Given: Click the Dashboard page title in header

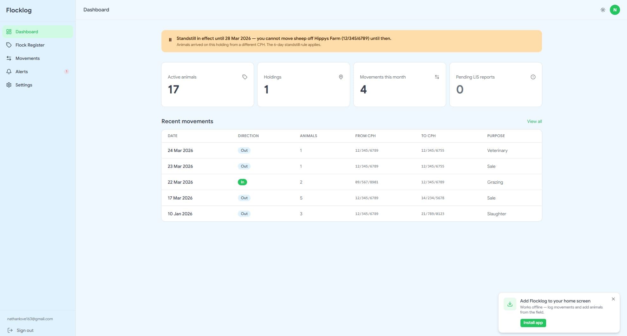Looking at the screenshot, I should pyautogui.click(x=96, y=10).
